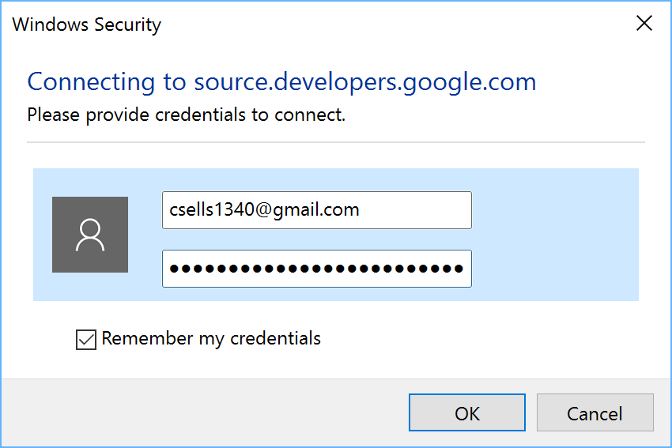Cancel the credential prompt
672x448 pixels.
coord(595,412)
